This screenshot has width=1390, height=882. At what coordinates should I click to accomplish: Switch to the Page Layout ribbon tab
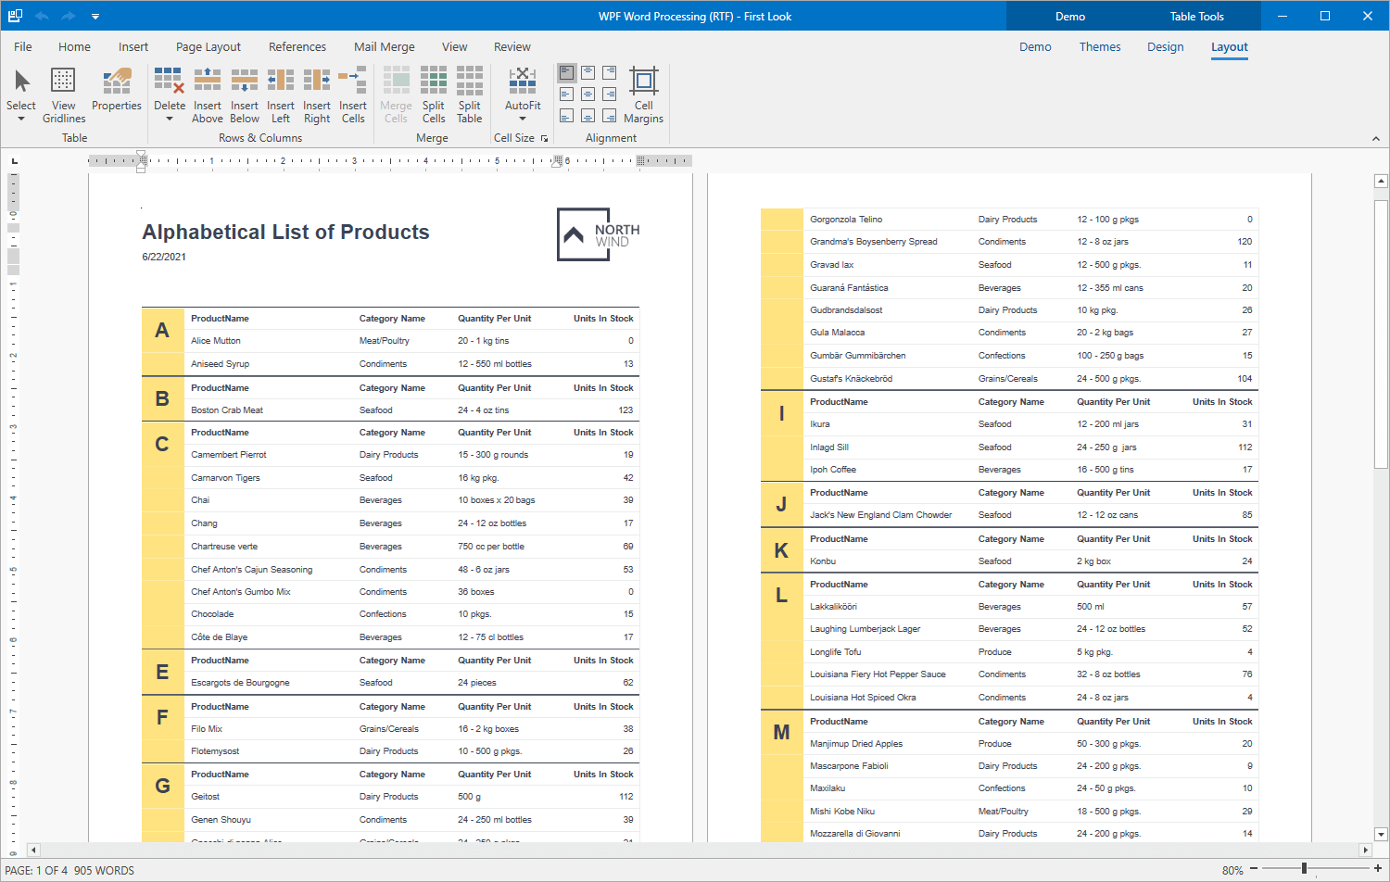[208, 47]
